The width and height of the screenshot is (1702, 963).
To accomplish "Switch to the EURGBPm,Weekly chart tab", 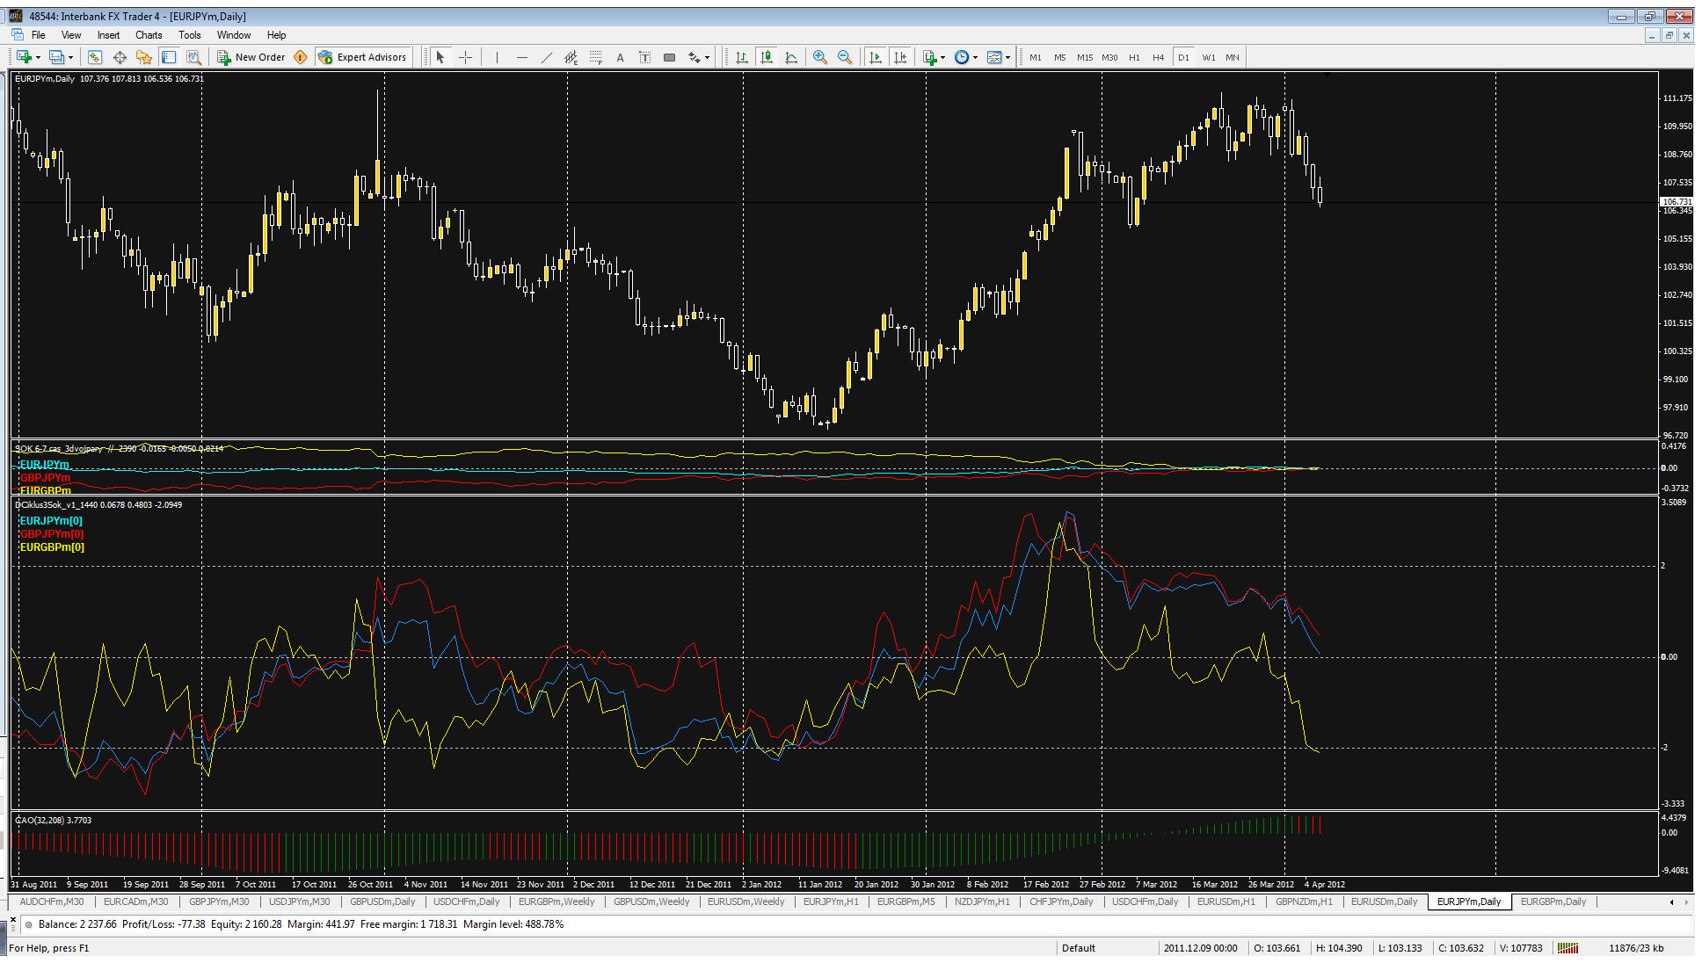I will click(556, 901).
